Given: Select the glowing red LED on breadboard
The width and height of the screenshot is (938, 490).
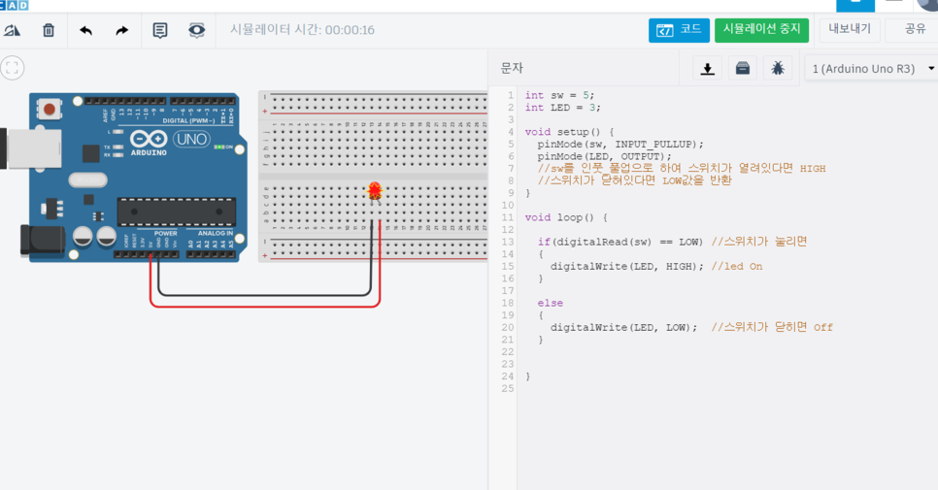Looking at the screenshot, I should (375, 192).
